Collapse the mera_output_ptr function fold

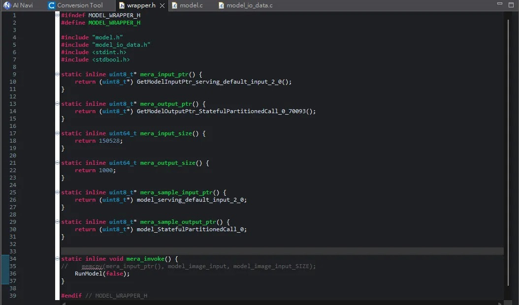[x=58, y=104]
